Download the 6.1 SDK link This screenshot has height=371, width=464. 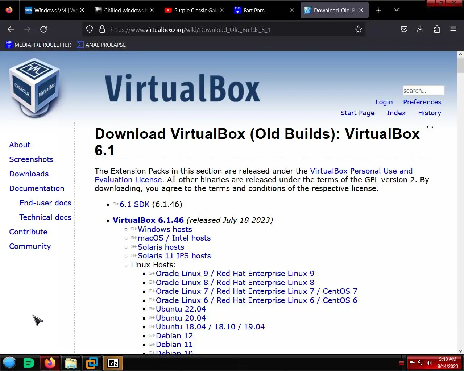point(134,204)
